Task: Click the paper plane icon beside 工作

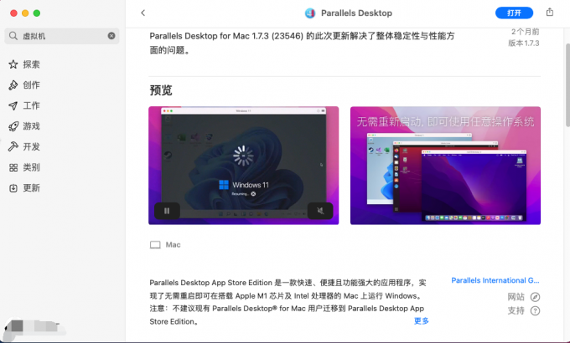Action: tap(13, 105)
